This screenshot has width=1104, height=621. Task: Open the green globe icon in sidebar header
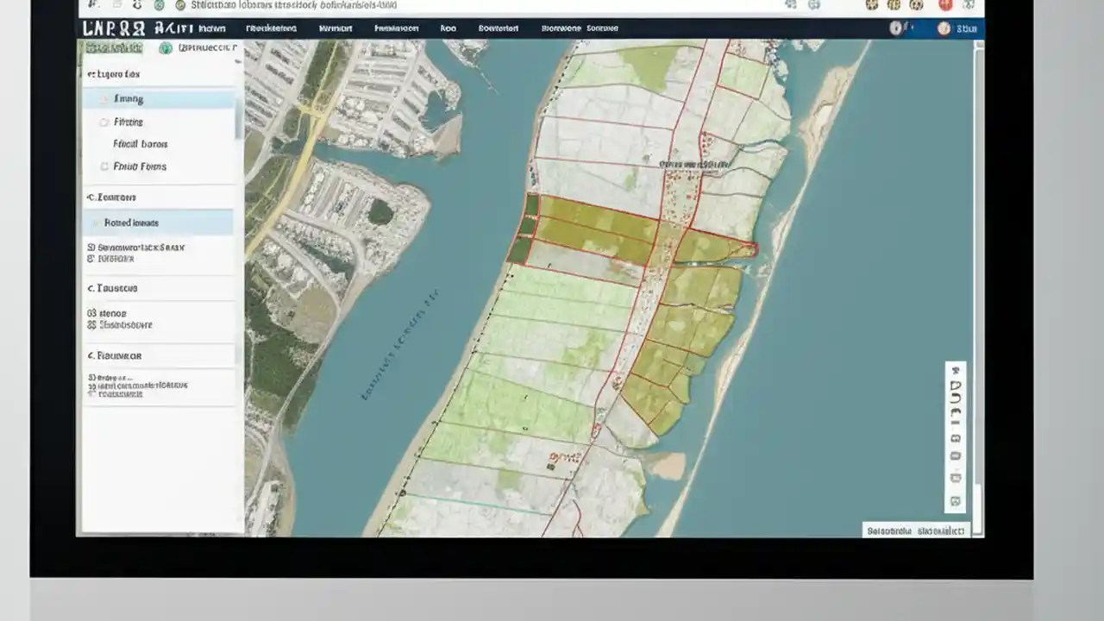coord(164,47)
